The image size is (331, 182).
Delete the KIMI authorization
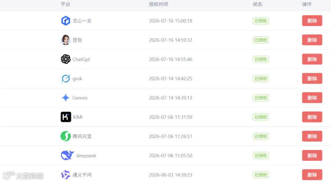coord(312,117)
